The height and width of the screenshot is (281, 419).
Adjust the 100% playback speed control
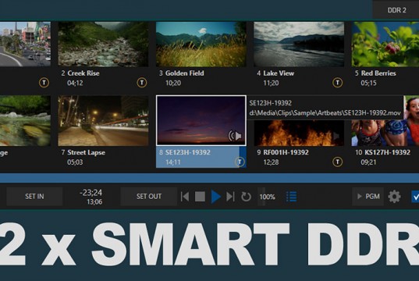(x=267, y=197)
